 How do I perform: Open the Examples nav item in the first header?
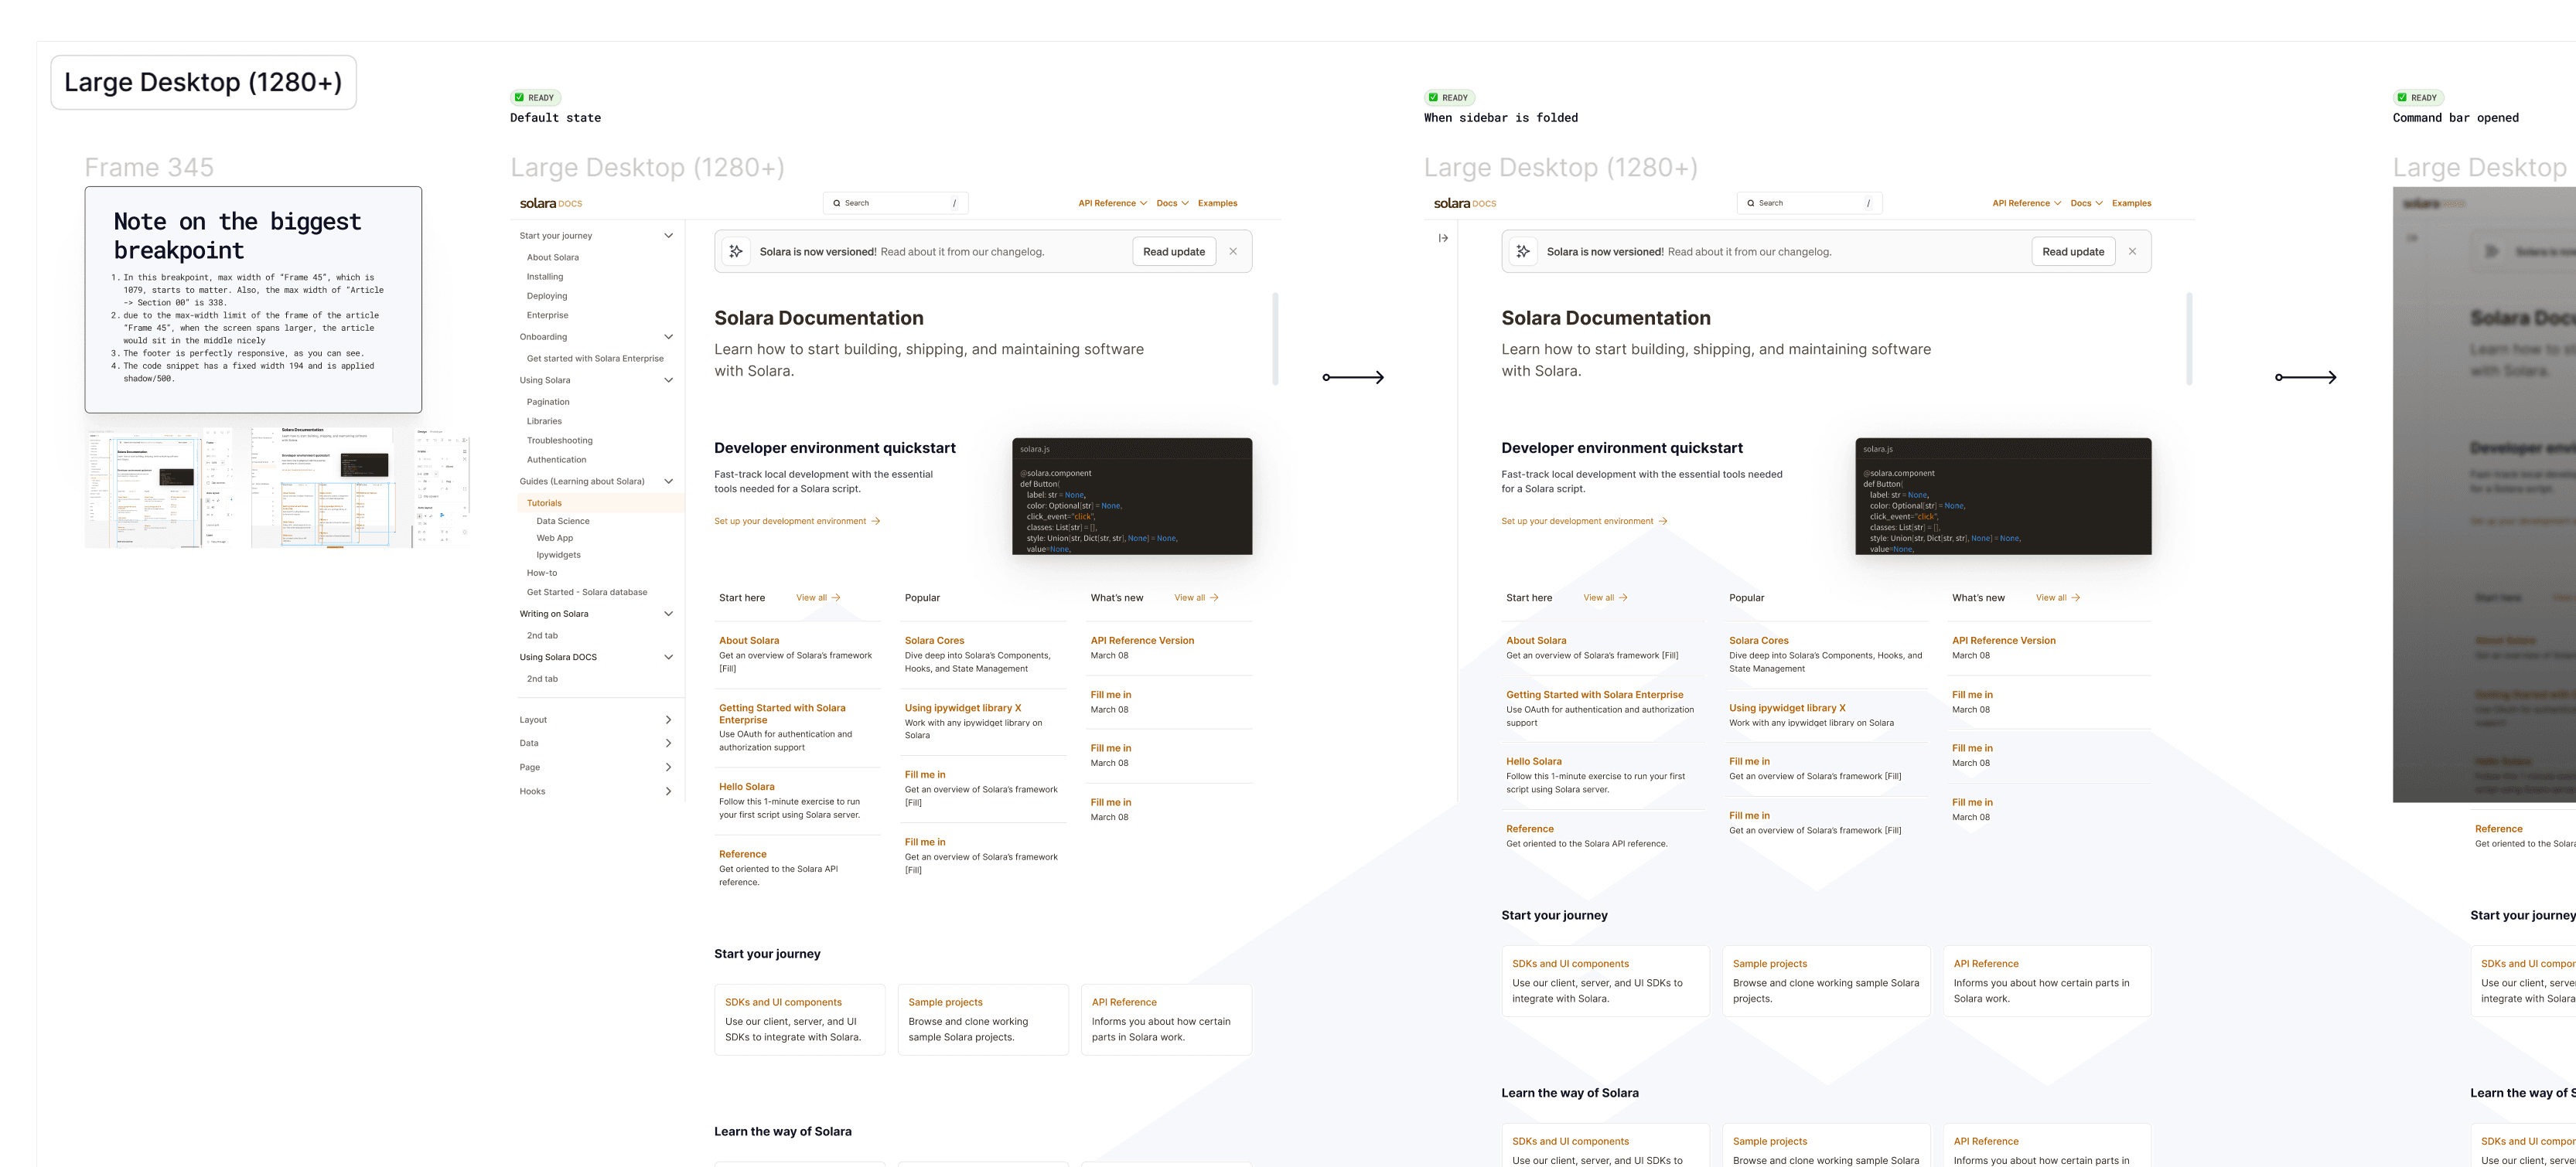pyautogui.click(x=1217, y=204)
